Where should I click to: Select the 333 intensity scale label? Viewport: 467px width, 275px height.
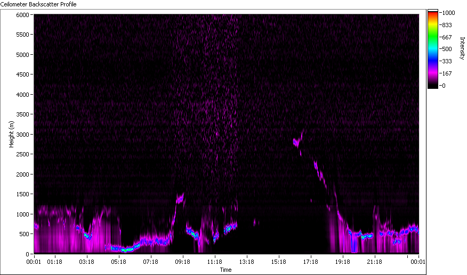pyautogui.click(x=447, y=61)
